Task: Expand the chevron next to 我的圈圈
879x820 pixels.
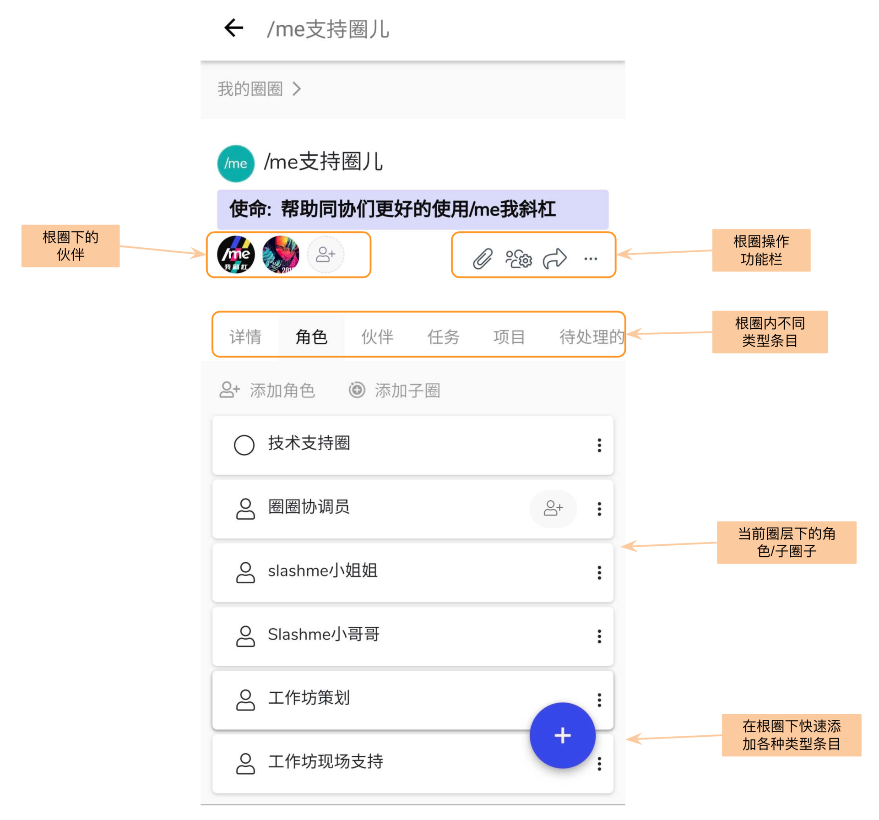Action: click(x=297, y=89)
